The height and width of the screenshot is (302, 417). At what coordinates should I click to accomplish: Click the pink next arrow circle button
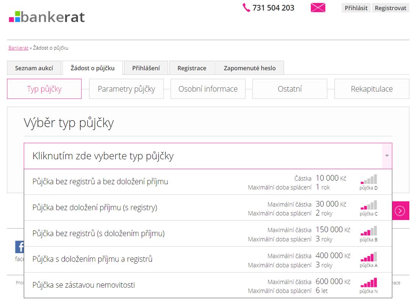(x=400, y=211)
